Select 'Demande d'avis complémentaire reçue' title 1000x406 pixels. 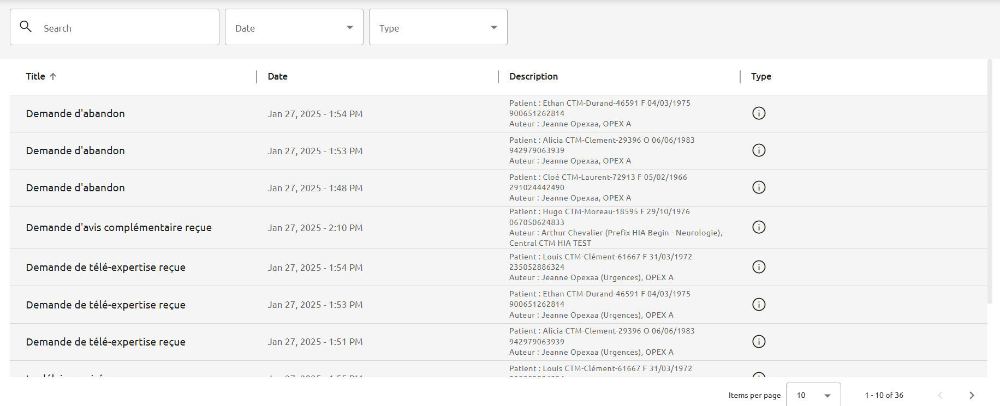point(119,227)
